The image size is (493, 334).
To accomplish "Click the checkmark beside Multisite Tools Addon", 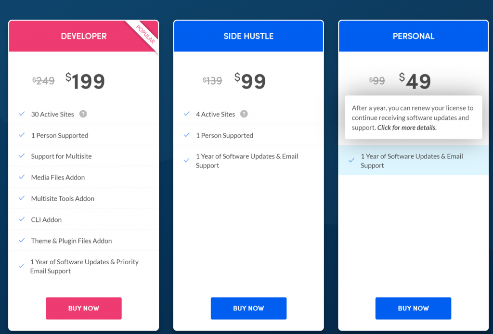I will tap(22, 198).
